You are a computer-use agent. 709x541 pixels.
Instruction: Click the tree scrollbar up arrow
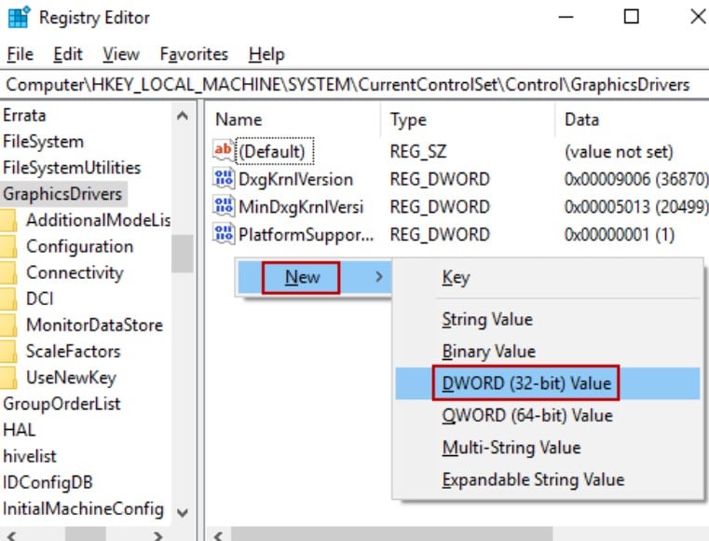[183, 116]
